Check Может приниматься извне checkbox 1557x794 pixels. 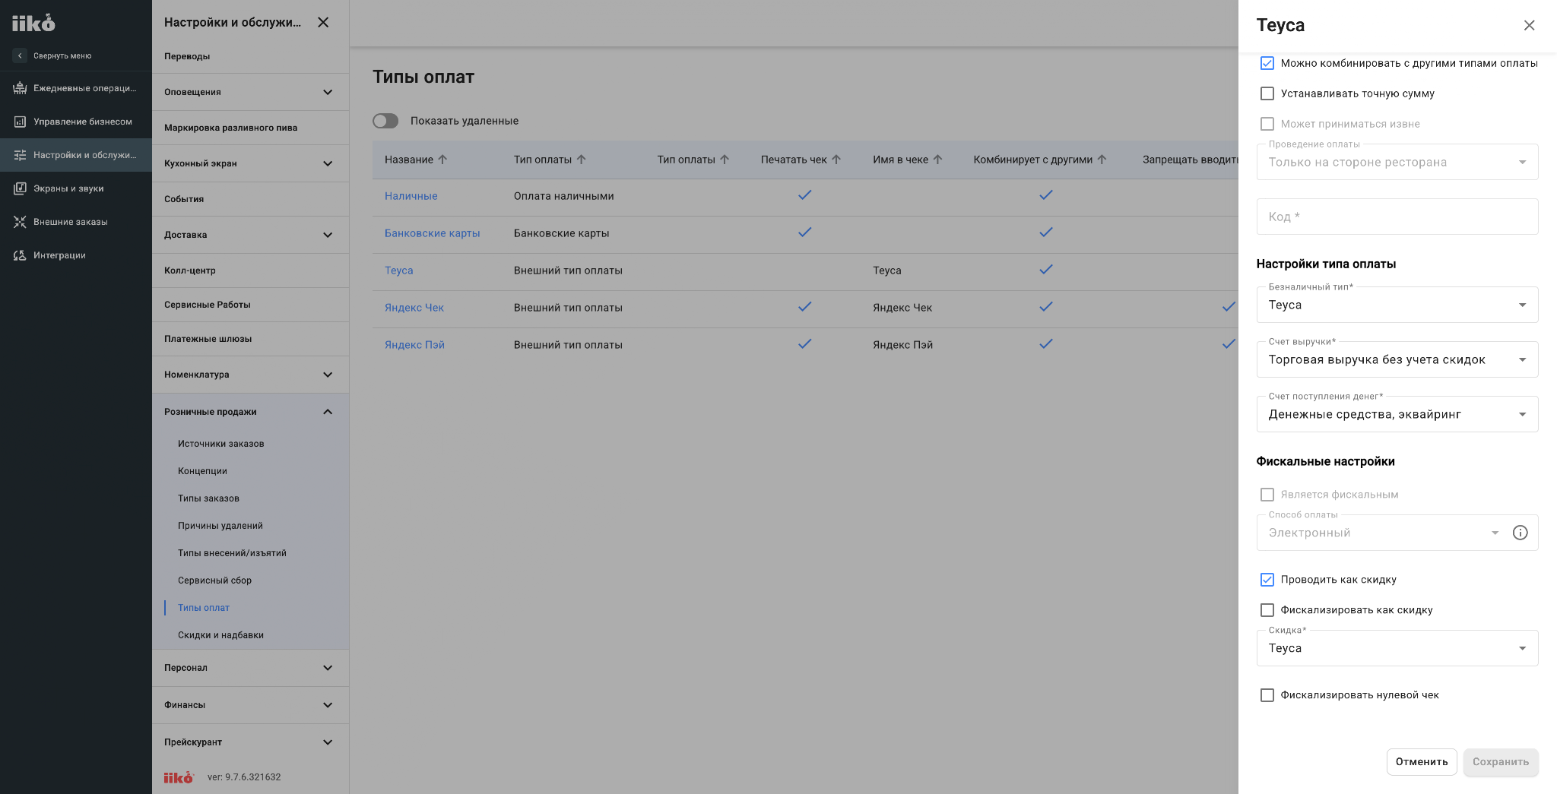[1267, 124]
